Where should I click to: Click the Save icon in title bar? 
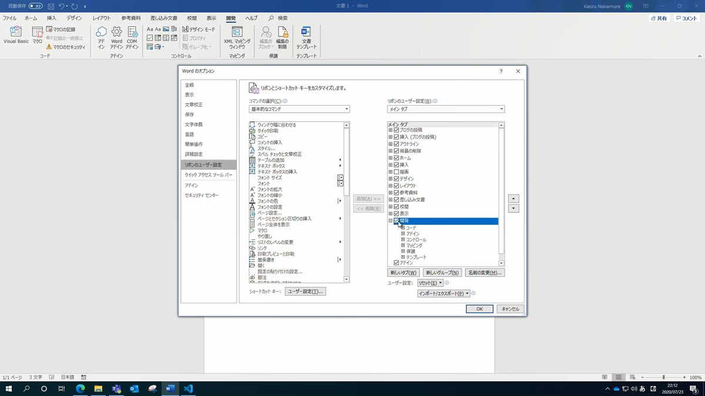(x=51, y=6)
